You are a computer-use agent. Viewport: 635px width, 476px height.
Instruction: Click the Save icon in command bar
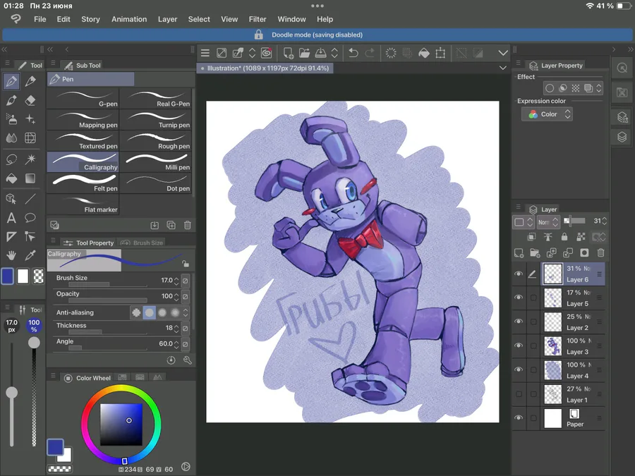[x=320, y=53]
